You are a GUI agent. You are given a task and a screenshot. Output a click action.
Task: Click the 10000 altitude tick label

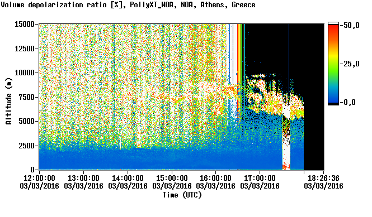pyautogui.click(x=25, y=73)
